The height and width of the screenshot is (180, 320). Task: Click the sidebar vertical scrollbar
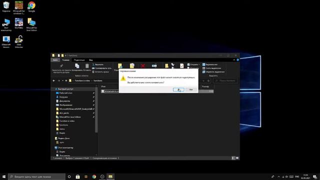pos(96,110)
